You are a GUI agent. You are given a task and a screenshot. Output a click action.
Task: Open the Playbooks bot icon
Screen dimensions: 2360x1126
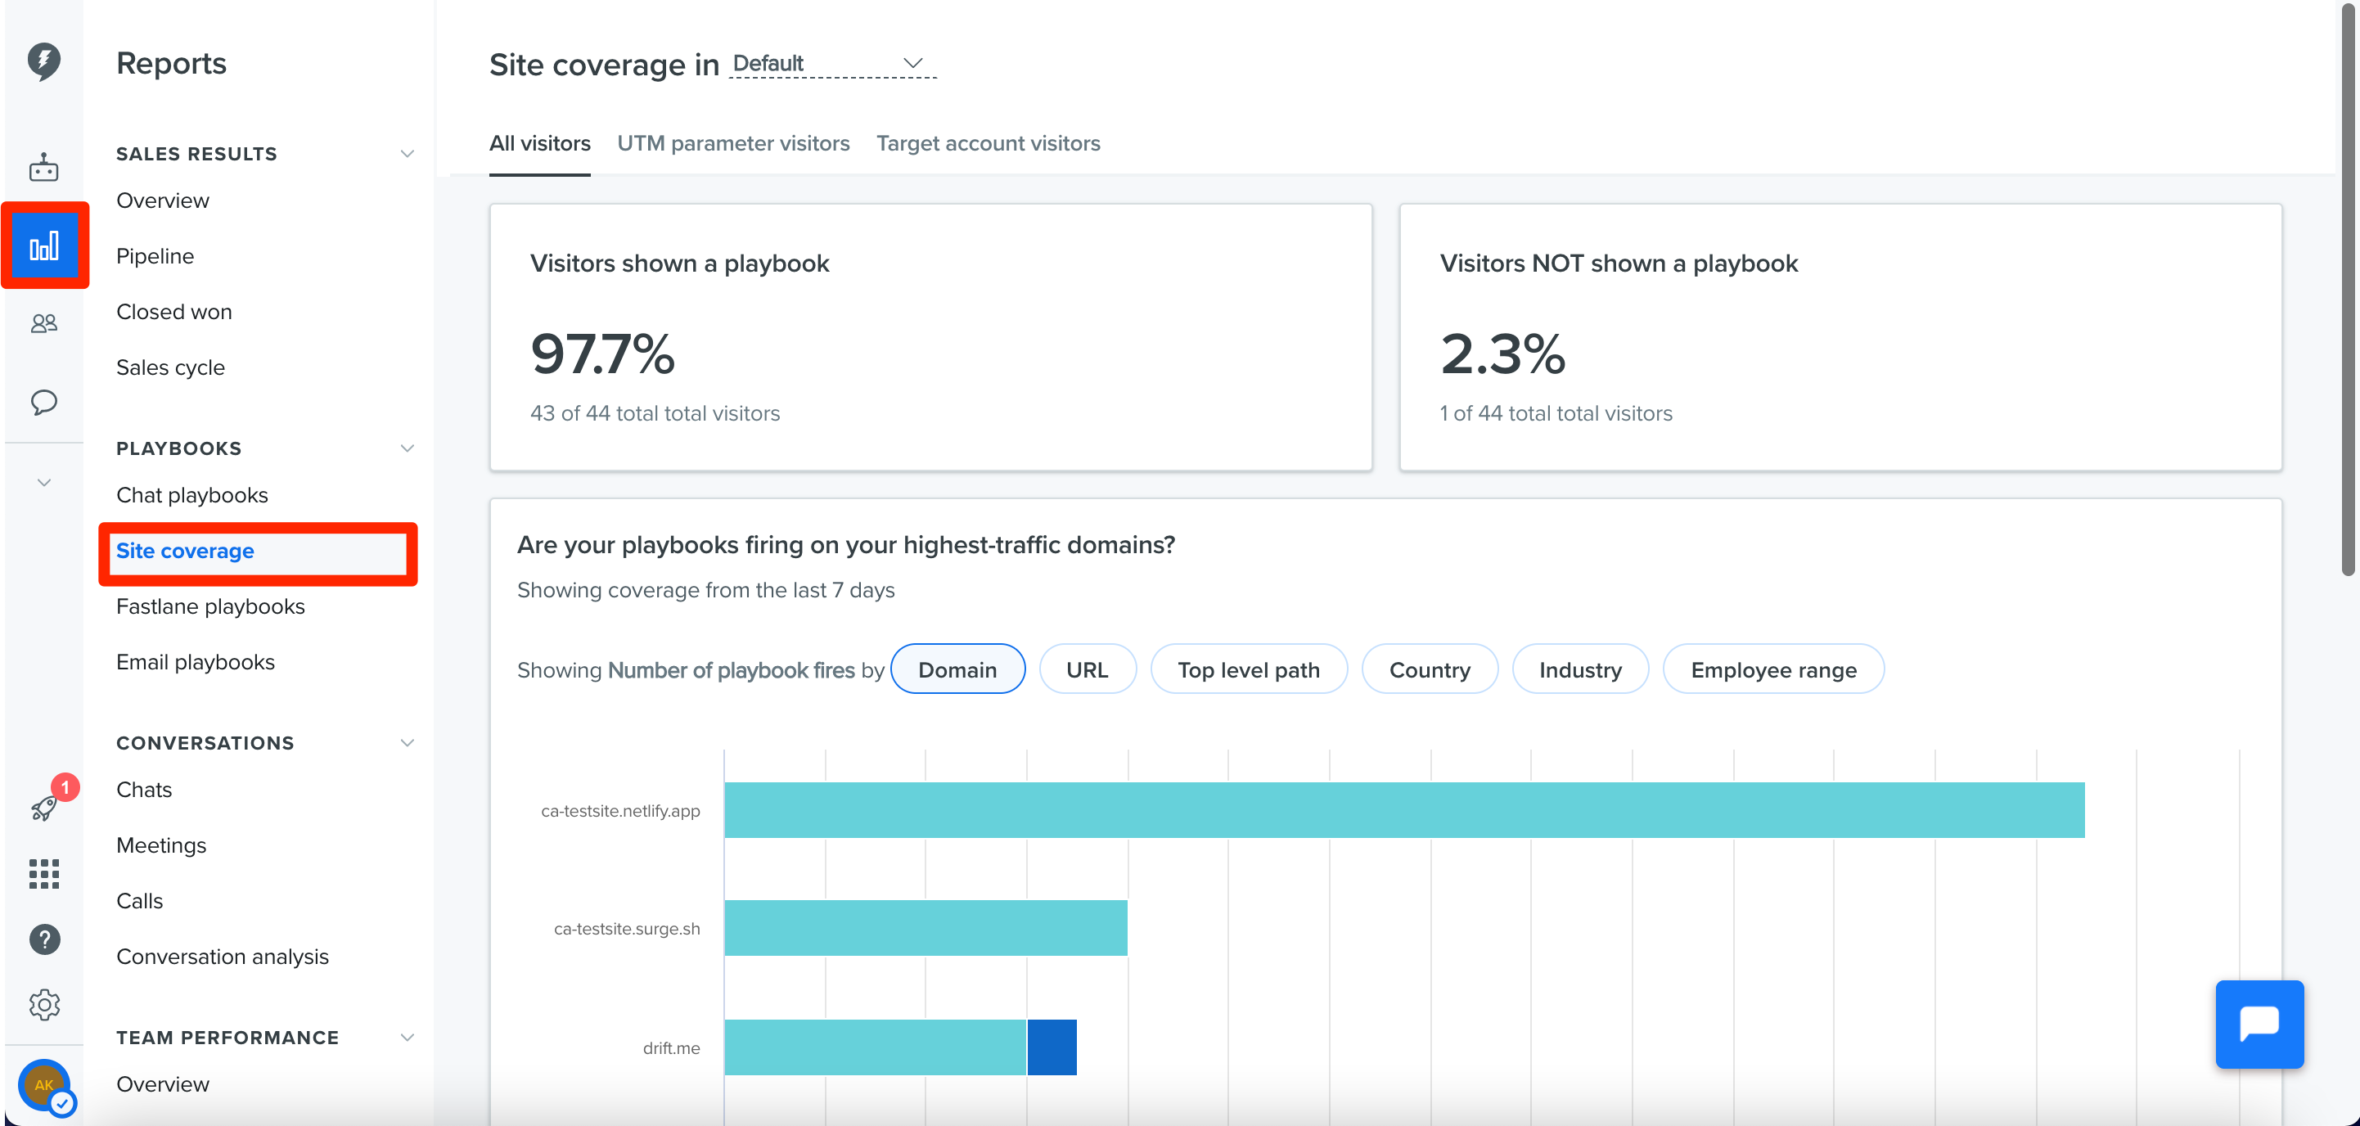[x=44, y=168]
